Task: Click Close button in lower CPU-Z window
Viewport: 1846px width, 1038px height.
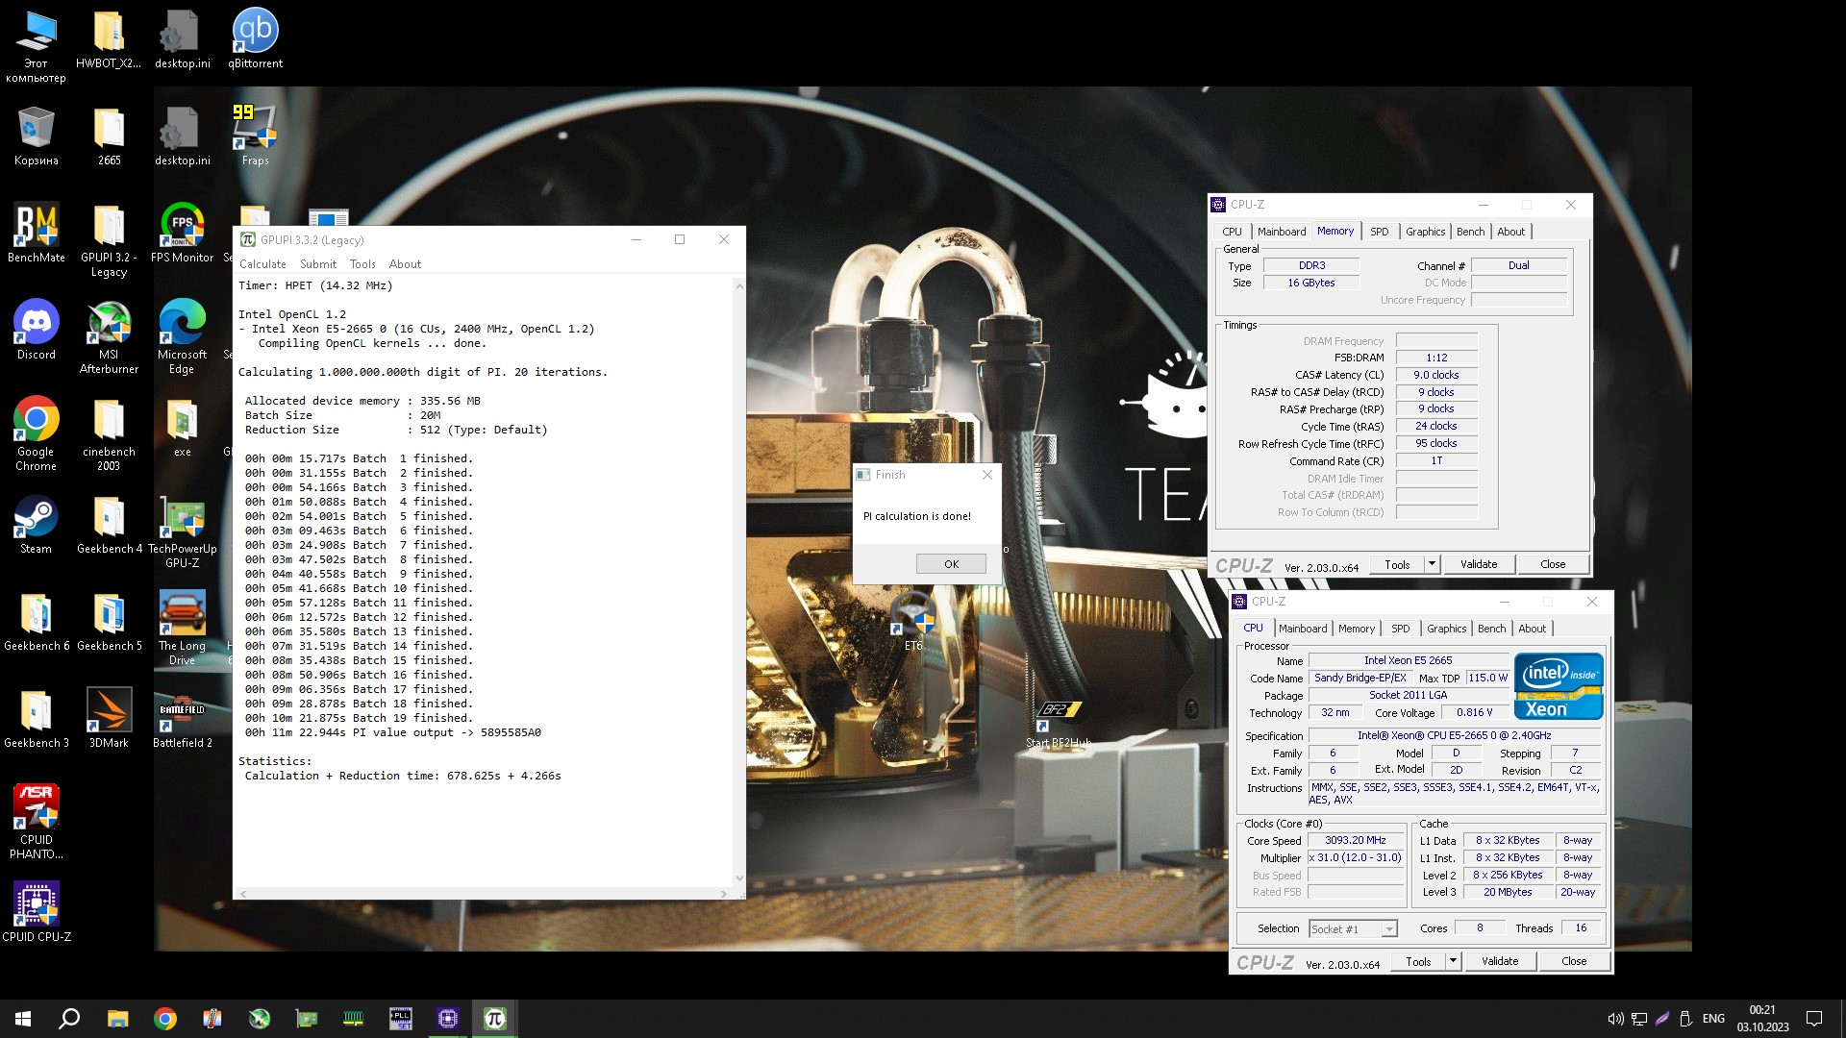Action: (x=1574, y=961)
